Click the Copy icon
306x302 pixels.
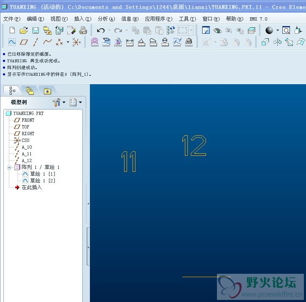tap(135, 30)
